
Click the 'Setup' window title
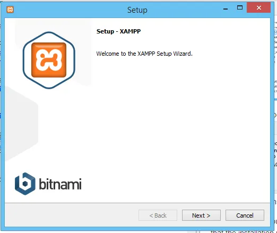pyautogui.click(x=137, y=10)
